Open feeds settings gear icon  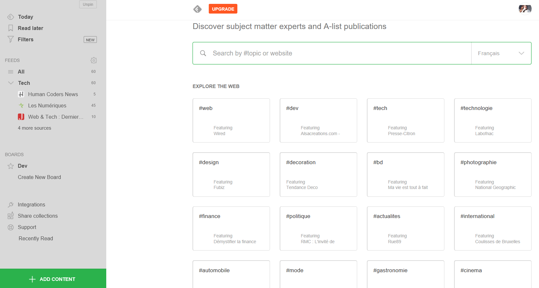(x=94, y=60)
